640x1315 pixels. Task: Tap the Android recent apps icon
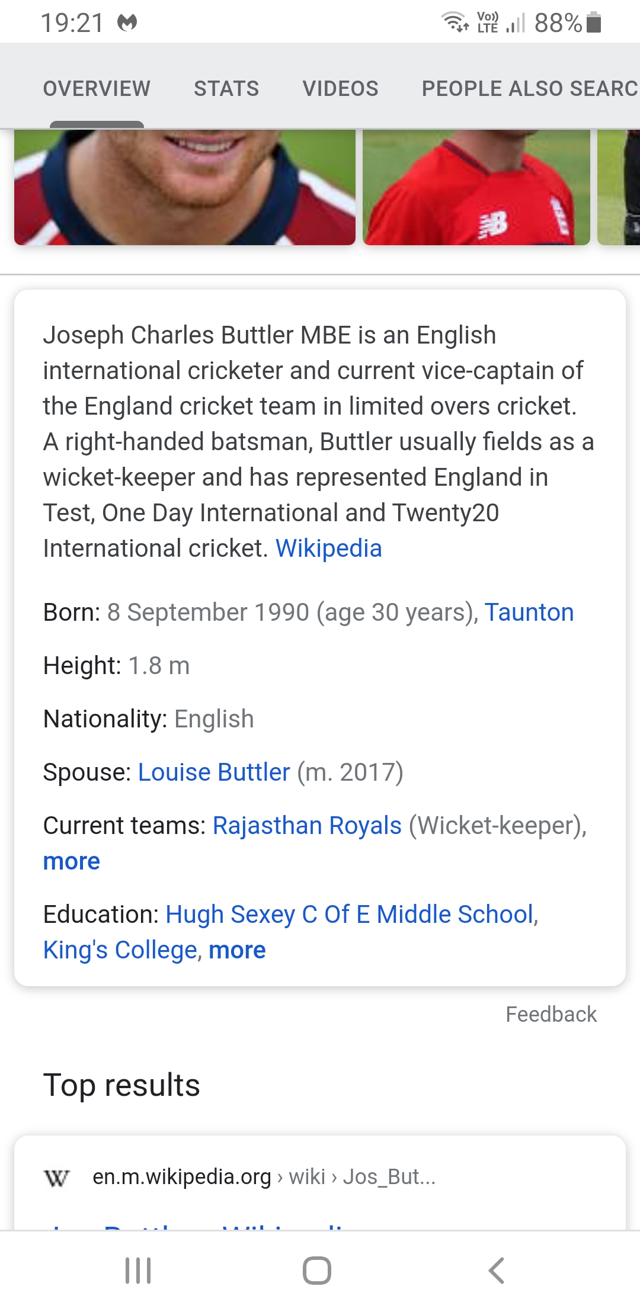[x=138, y=1271]
